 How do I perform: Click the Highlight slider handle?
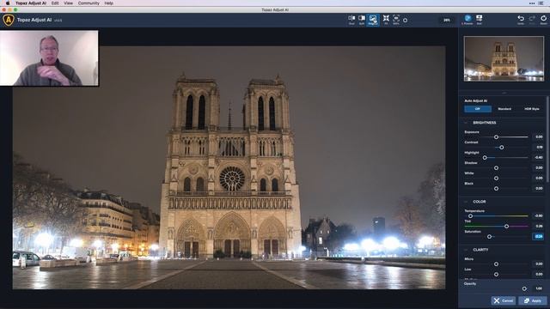tap(485, 158)
